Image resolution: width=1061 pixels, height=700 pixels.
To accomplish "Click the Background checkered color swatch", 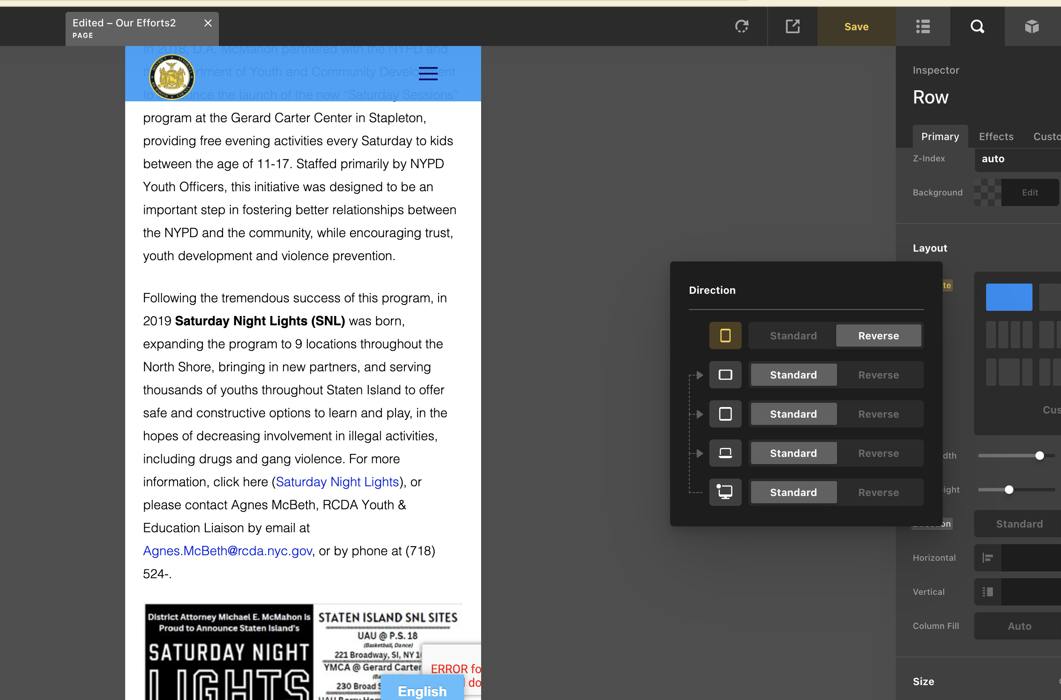I will pos(987,192).
